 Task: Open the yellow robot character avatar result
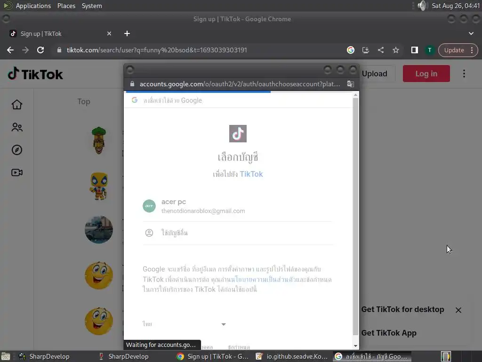(x=99, y=186)
